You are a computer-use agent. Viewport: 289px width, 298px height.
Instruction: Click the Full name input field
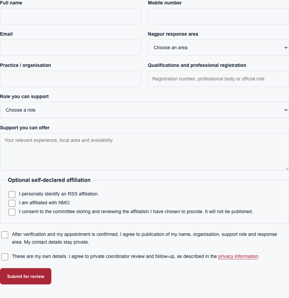(x=70, y=16)
